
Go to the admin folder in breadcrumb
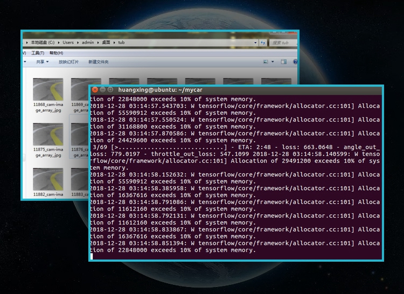point(87,43)
